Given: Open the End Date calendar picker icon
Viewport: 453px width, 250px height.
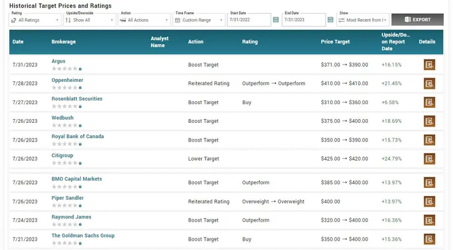Looking at the screenshot, I should 331,20.
